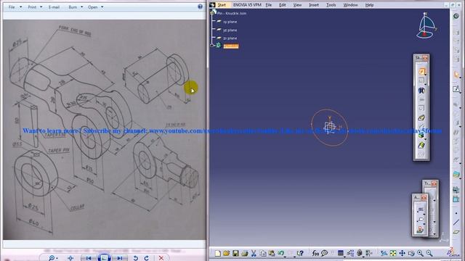Open the CATIA Help menu
Image resolution: width=465 pixels, height=261 pixels.
click(369, 5)
